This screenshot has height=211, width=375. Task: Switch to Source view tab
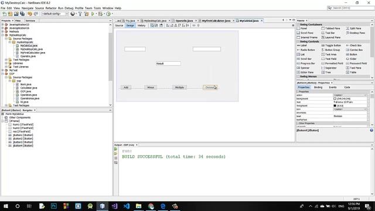(x=119, y=25)
